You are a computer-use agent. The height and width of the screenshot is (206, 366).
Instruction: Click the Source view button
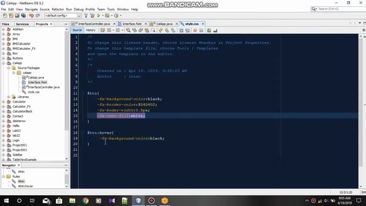tap(77, 30)
